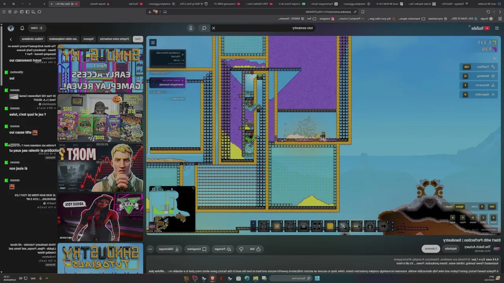The height and width of the screenshot is (283, 504).
Task: Open File Explorer from the taskbar
Action: pos(256,278)
